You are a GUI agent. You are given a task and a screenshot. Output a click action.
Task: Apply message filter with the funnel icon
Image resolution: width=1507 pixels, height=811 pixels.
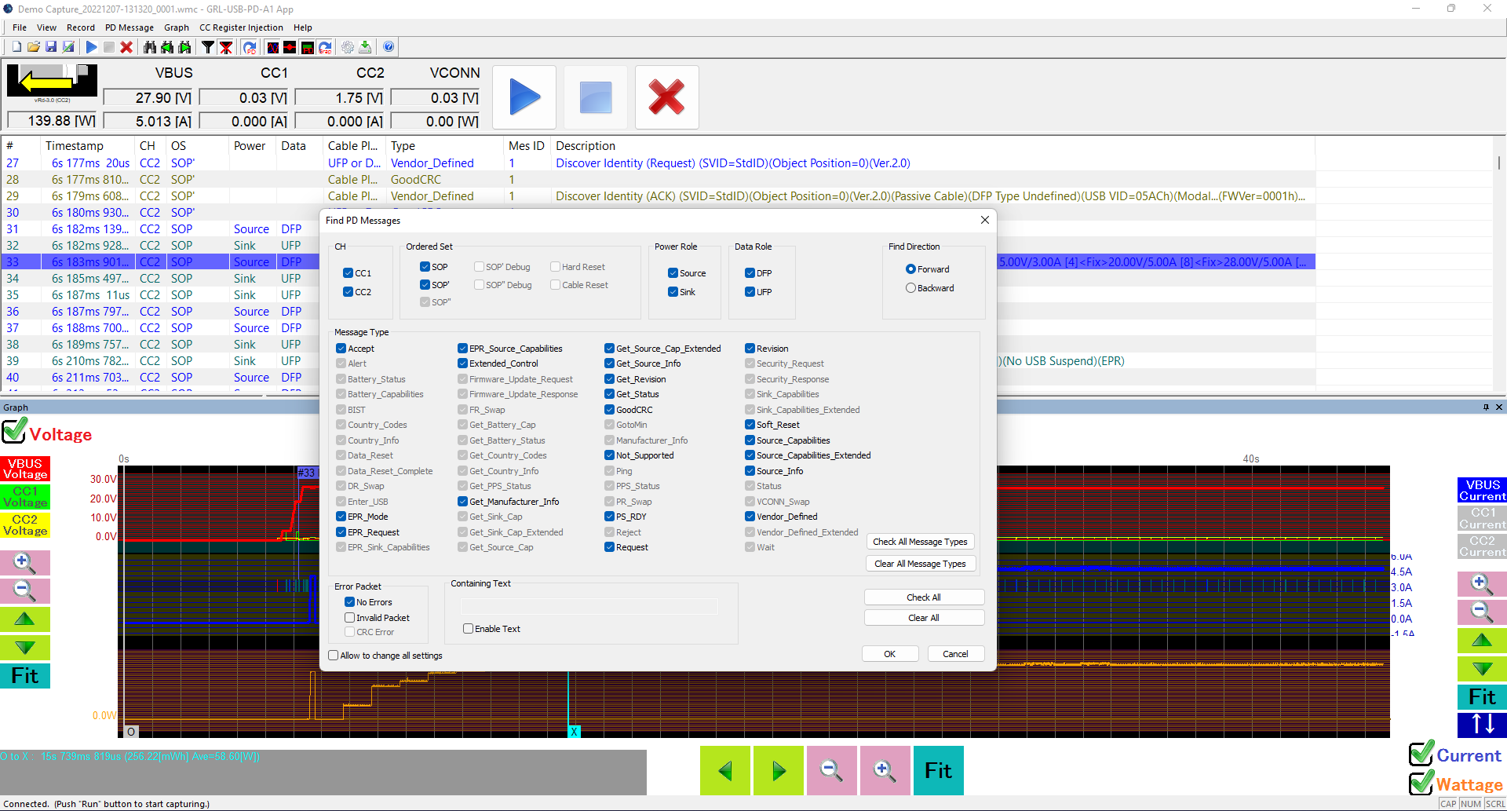tap(207, 47)
